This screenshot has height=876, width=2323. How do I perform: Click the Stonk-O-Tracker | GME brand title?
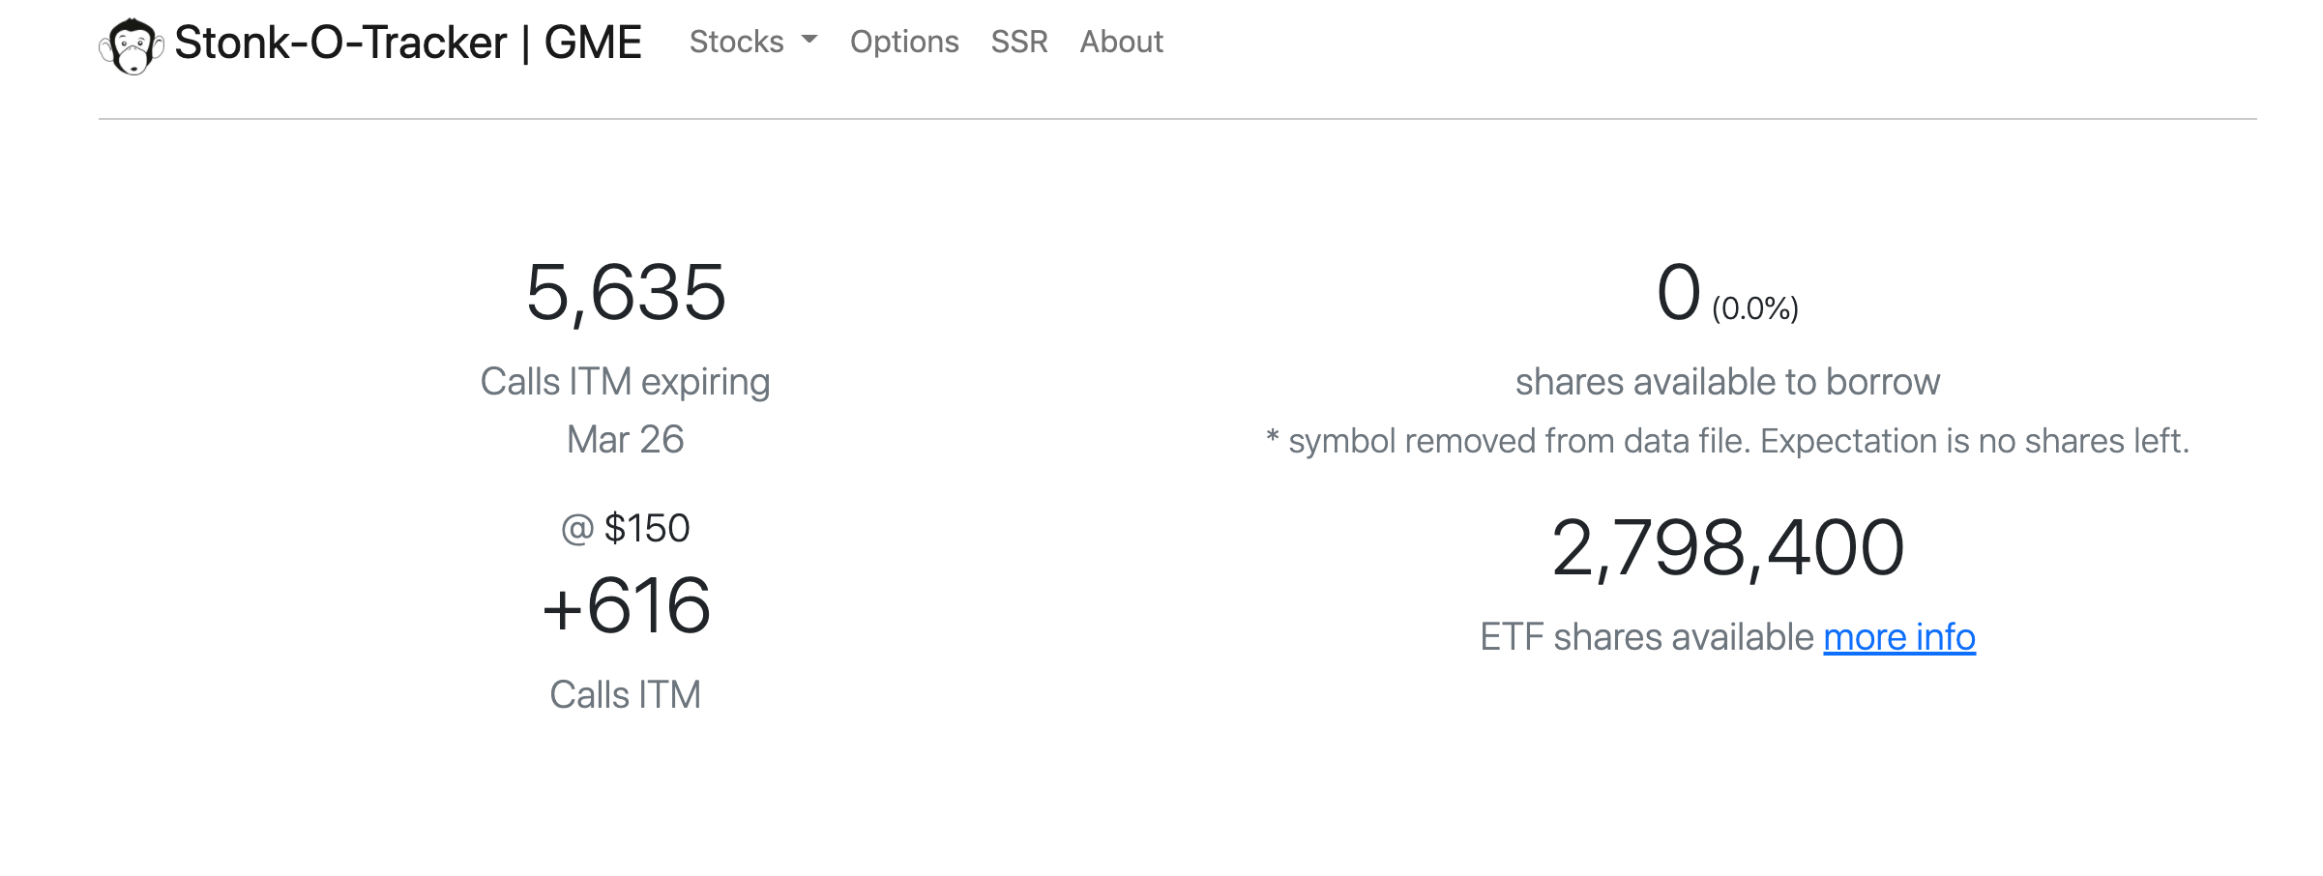pyautogui.click(x=407, y=44)
